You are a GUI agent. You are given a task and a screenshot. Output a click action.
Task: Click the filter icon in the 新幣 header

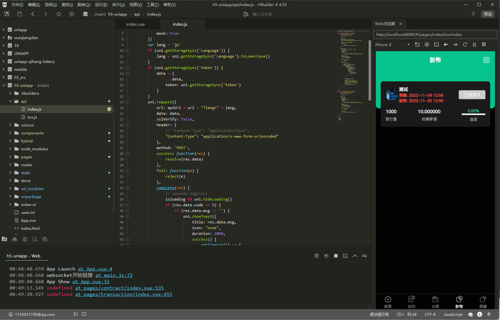point(486,60)
